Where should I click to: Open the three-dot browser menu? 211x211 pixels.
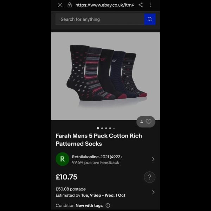click(x=151, y=5)
